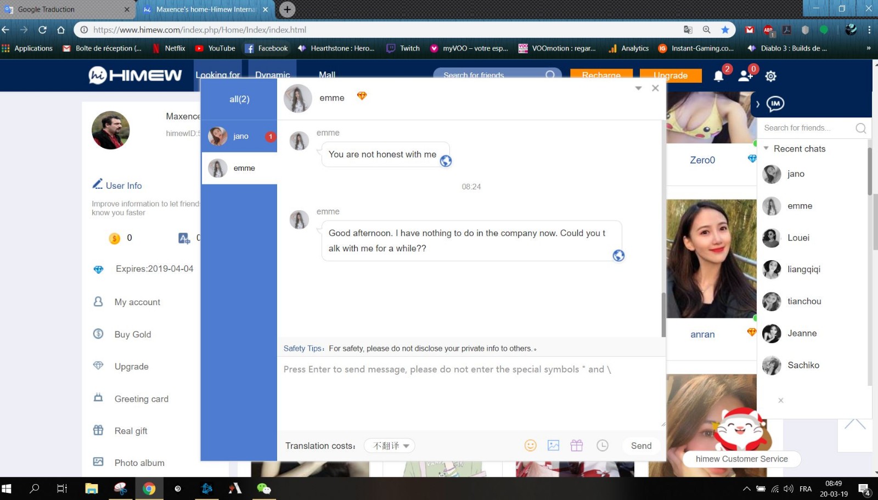This screenshot has width=878, height=500.
Task: Open the gift icon in chat toolbar
Action: [576, 446]
